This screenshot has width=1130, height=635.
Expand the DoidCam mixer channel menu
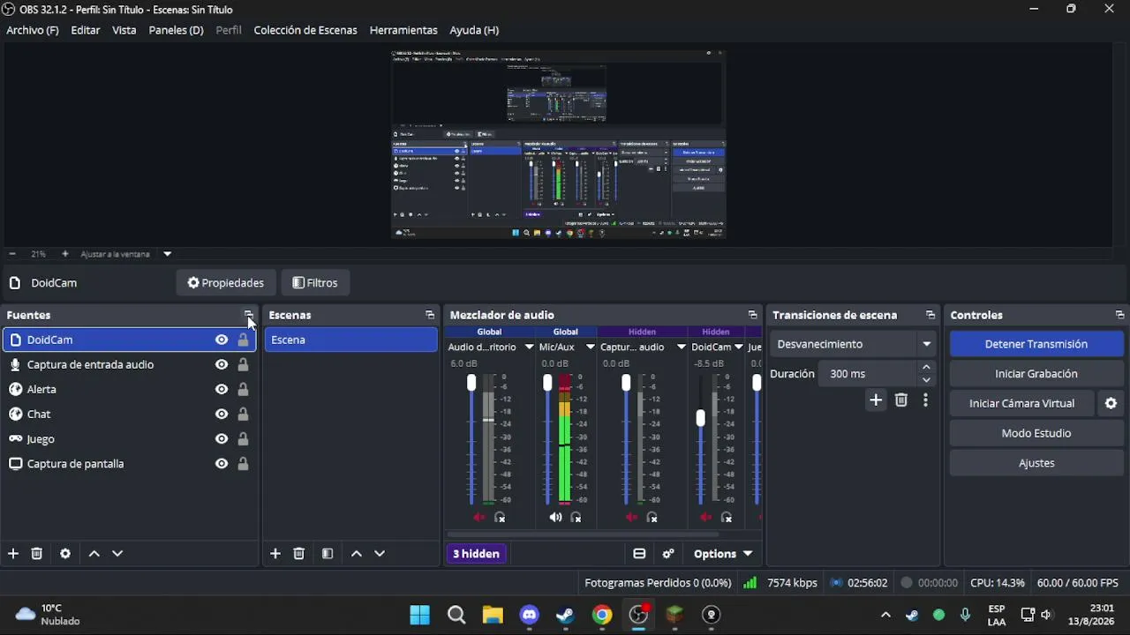[739, 347]
